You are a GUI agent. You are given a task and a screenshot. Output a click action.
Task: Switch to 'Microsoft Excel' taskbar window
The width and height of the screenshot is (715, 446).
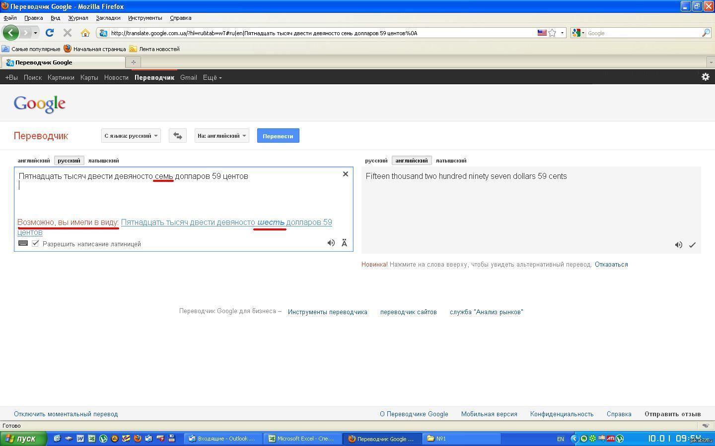point(302,439)
